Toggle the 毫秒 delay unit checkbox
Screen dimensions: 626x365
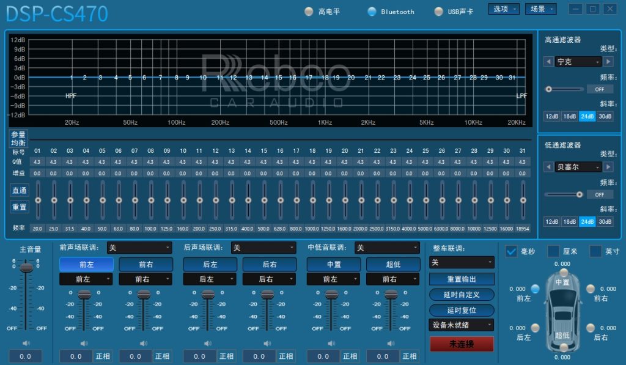click(511, 251)
